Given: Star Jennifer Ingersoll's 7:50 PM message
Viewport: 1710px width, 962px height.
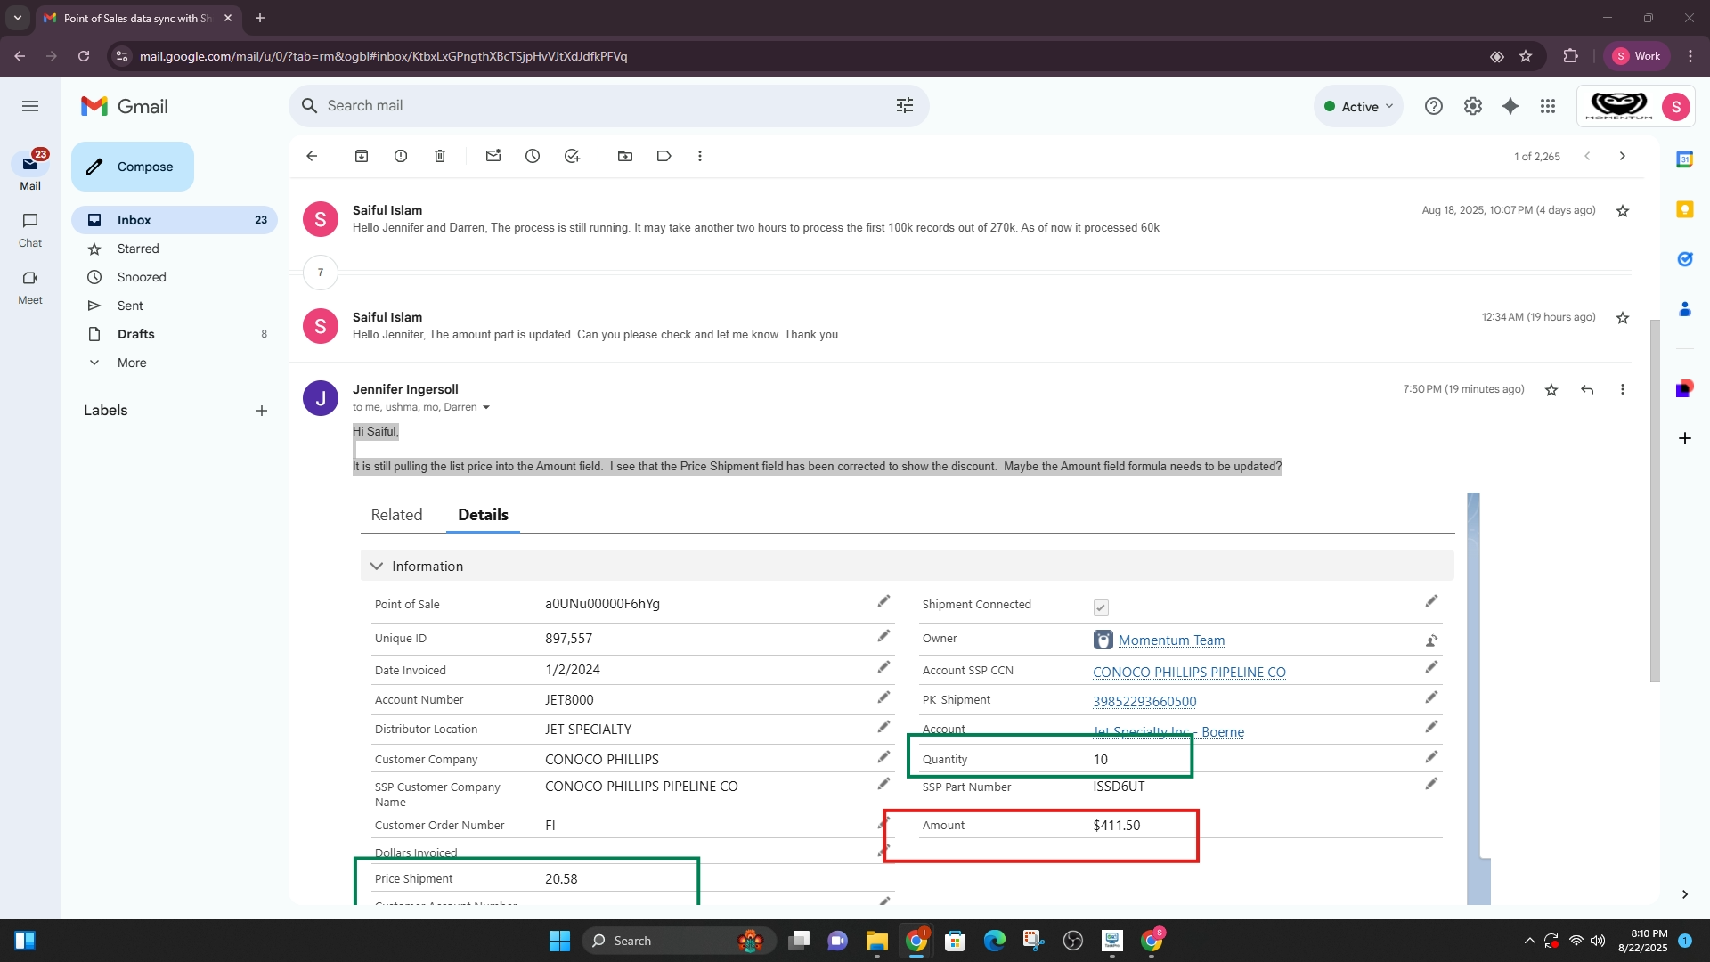Looking at the screenshot, I should (1551, 389).
